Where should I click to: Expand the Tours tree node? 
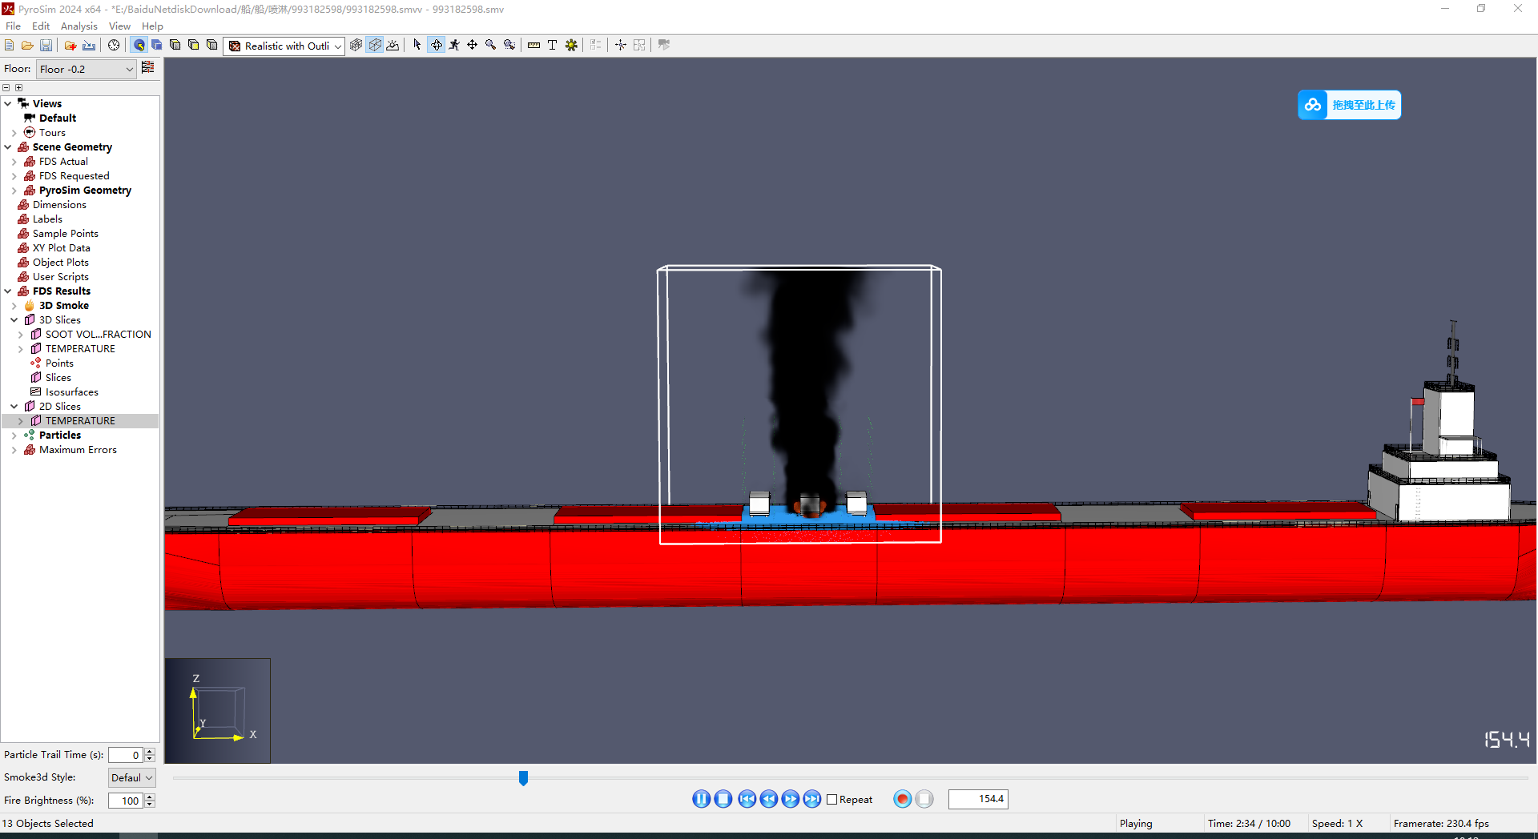(14, 133)
